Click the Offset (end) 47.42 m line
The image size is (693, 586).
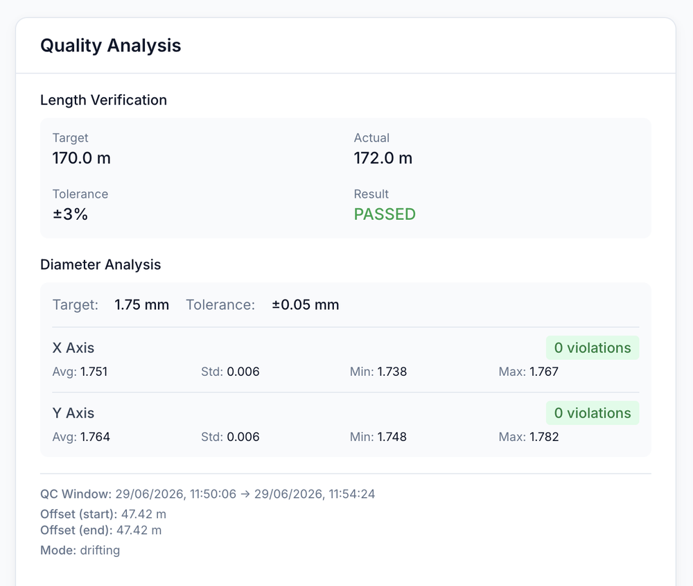tap(100, 531)
